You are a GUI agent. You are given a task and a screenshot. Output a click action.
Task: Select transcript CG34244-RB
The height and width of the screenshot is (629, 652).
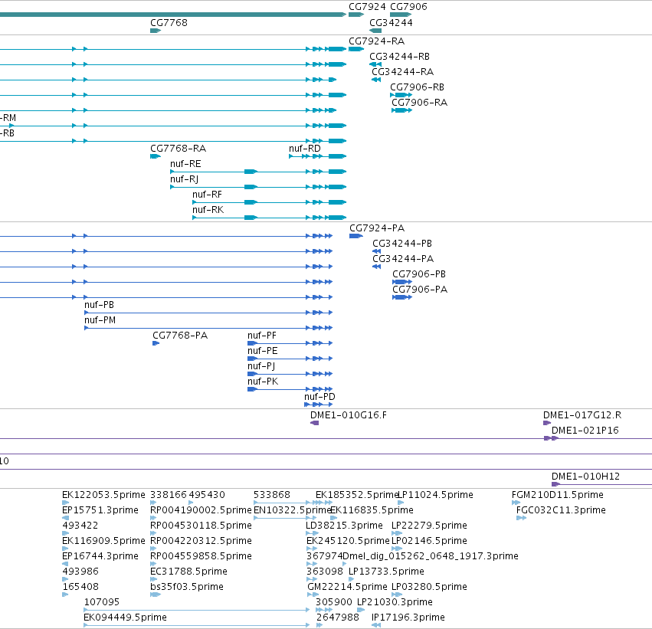(x=375, y=64)
